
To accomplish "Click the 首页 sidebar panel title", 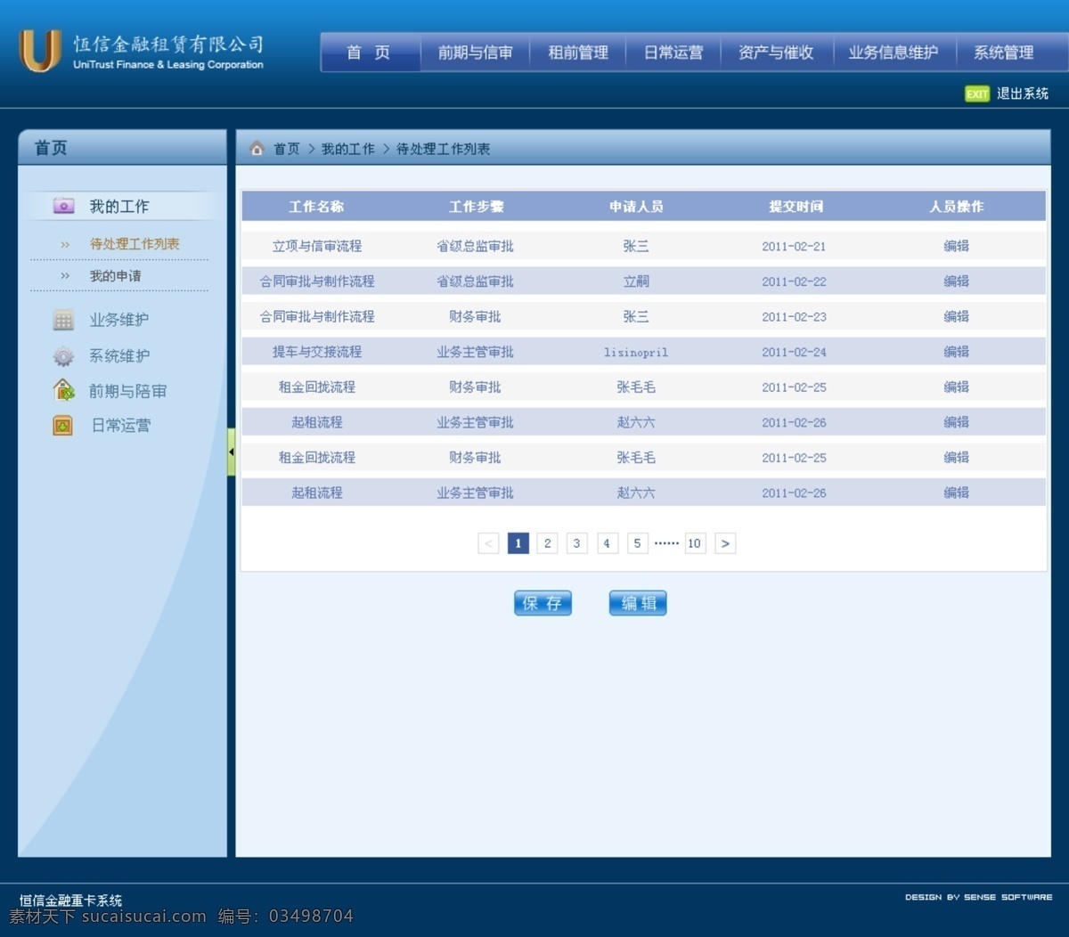I will click(x=51, y=148).
